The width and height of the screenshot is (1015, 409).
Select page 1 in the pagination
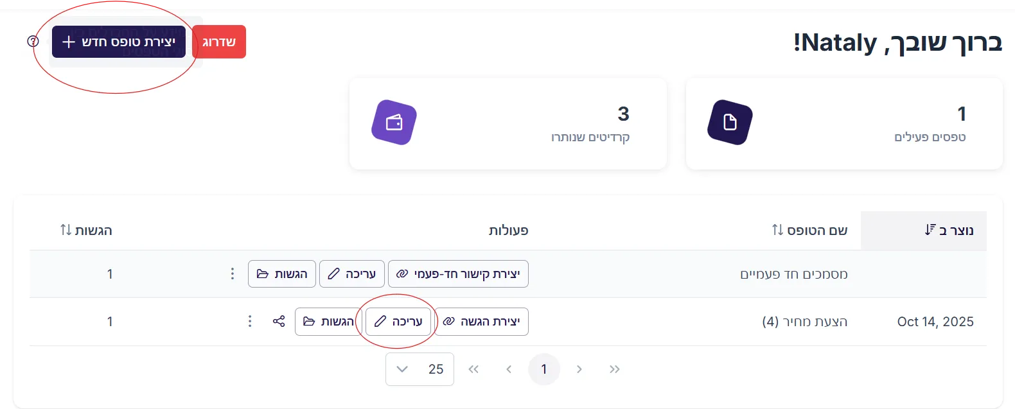[x=544, y=369]
